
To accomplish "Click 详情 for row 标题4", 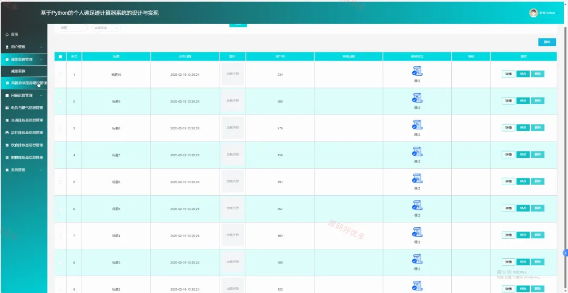I will coord(508,235).
